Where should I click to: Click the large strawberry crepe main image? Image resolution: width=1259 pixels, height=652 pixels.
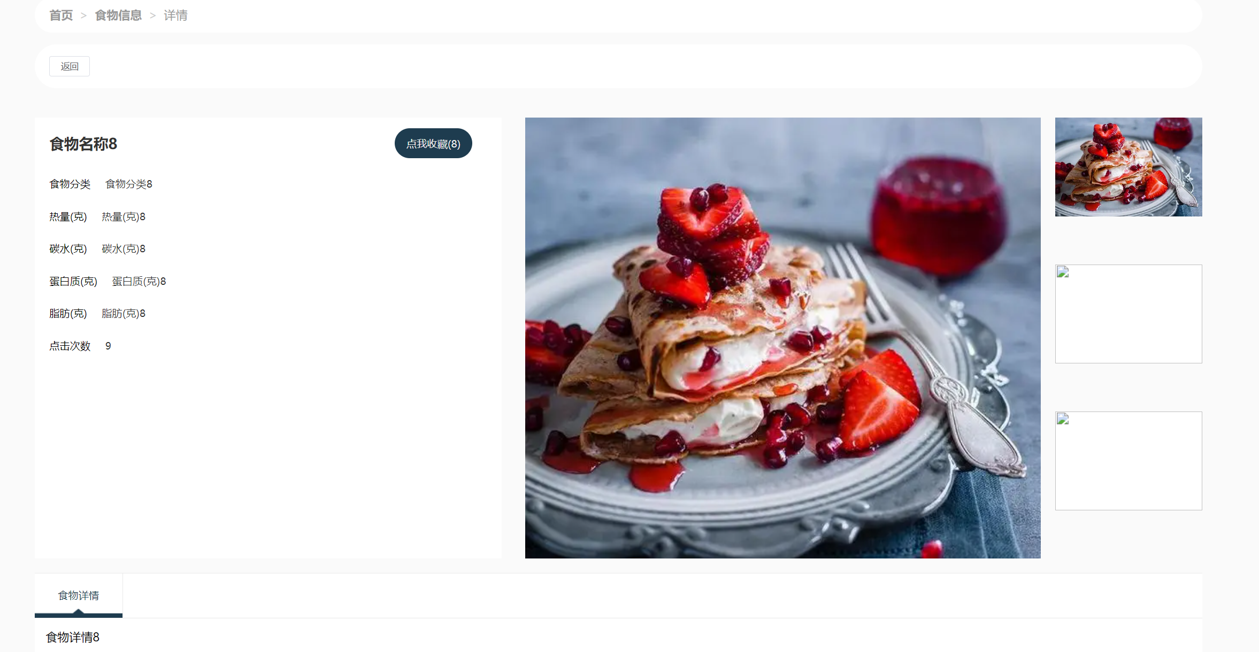(x=783, y=338)
